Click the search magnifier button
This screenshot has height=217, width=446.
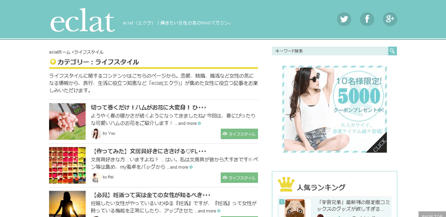[392, 51]
